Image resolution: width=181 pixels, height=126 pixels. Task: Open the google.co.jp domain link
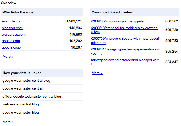tap(11, 47)
